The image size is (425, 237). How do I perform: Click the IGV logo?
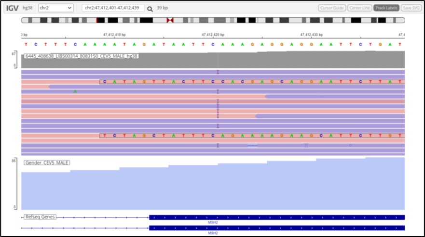[12, 8]
